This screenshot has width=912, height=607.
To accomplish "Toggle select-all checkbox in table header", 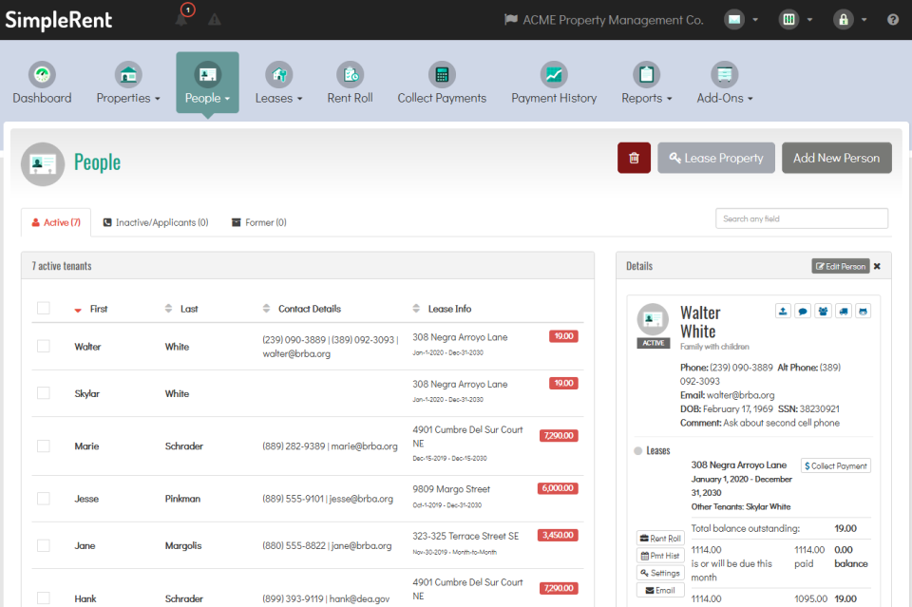I will [44, 308].
